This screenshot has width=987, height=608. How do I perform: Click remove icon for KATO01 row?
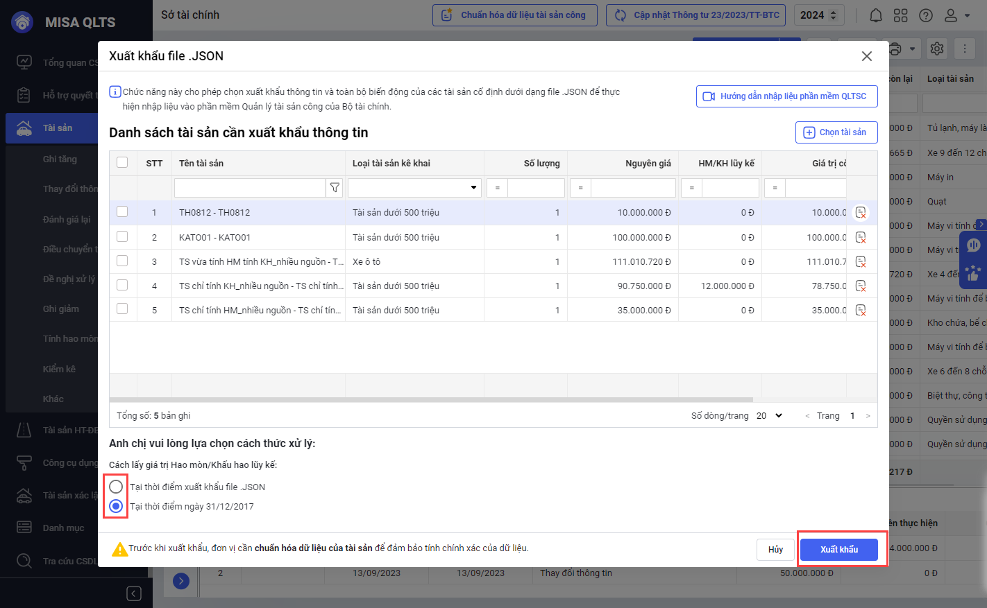coord(861,238)
